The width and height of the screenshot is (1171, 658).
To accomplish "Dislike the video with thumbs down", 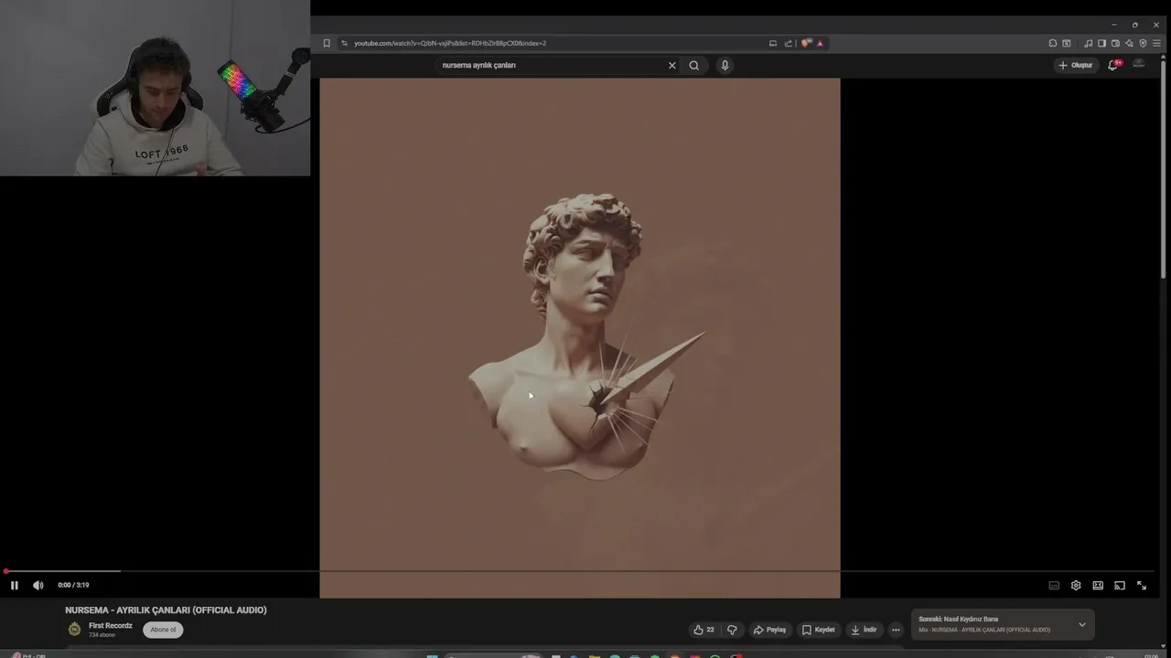I will tap(732, 630).
